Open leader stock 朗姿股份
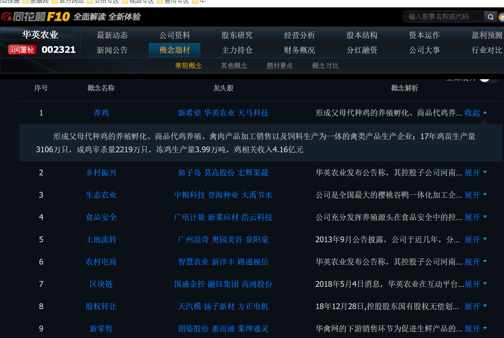The width and height of the screenshot is (504, 338). [x=193, y=329]
